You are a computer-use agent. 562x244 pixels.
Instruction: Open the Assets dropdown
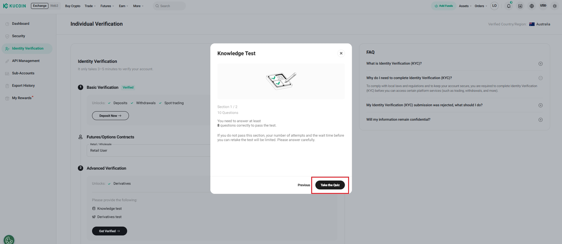pyautogui.click(x=465, y=6)
